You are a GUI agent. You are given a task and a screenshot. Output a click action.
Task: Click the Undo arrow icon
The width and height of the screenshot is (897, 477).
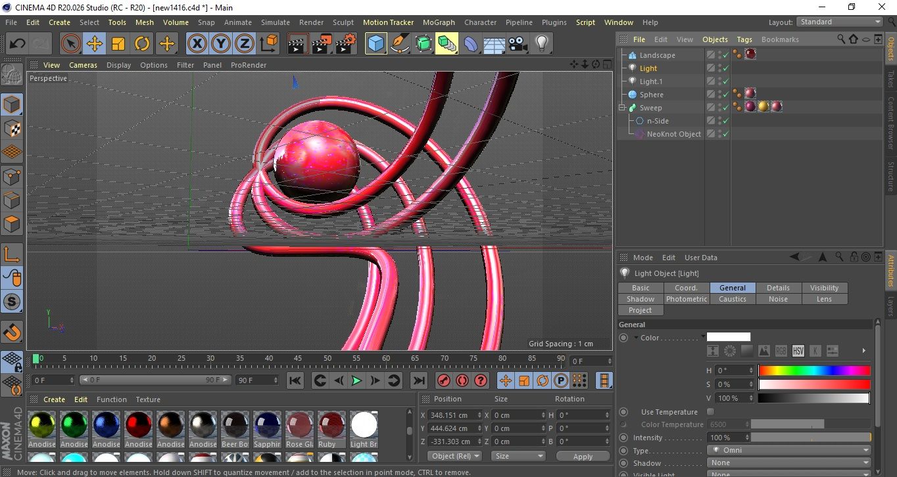tap(18, 44)
